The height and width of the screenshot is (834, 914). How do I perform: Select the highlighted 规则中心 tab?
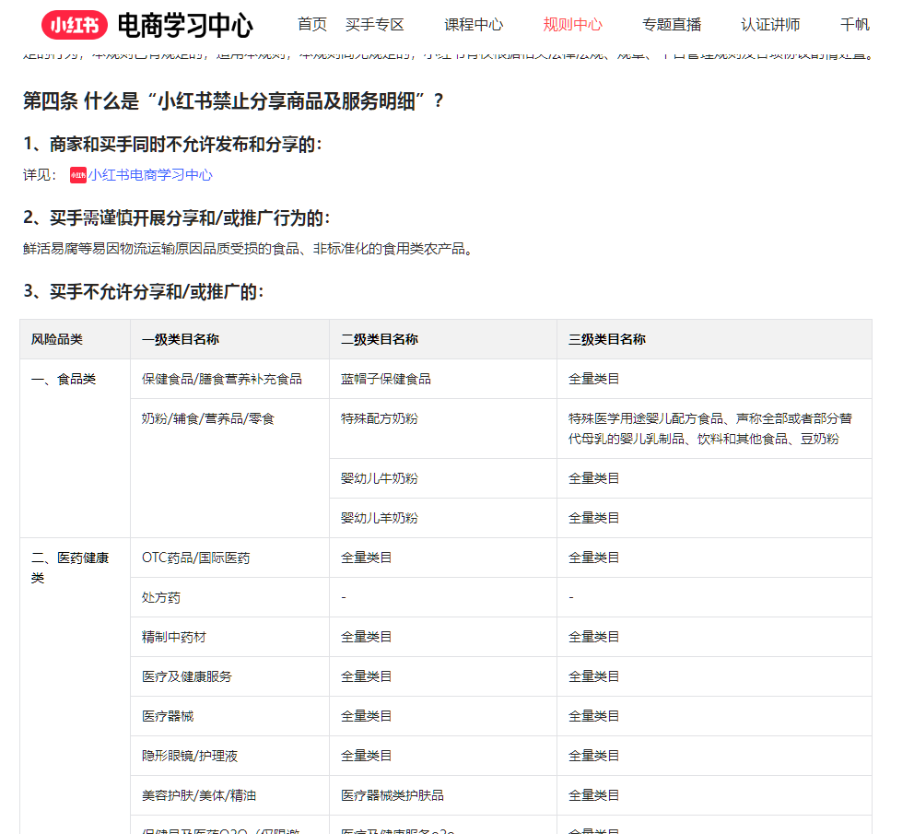click(572, 25)
